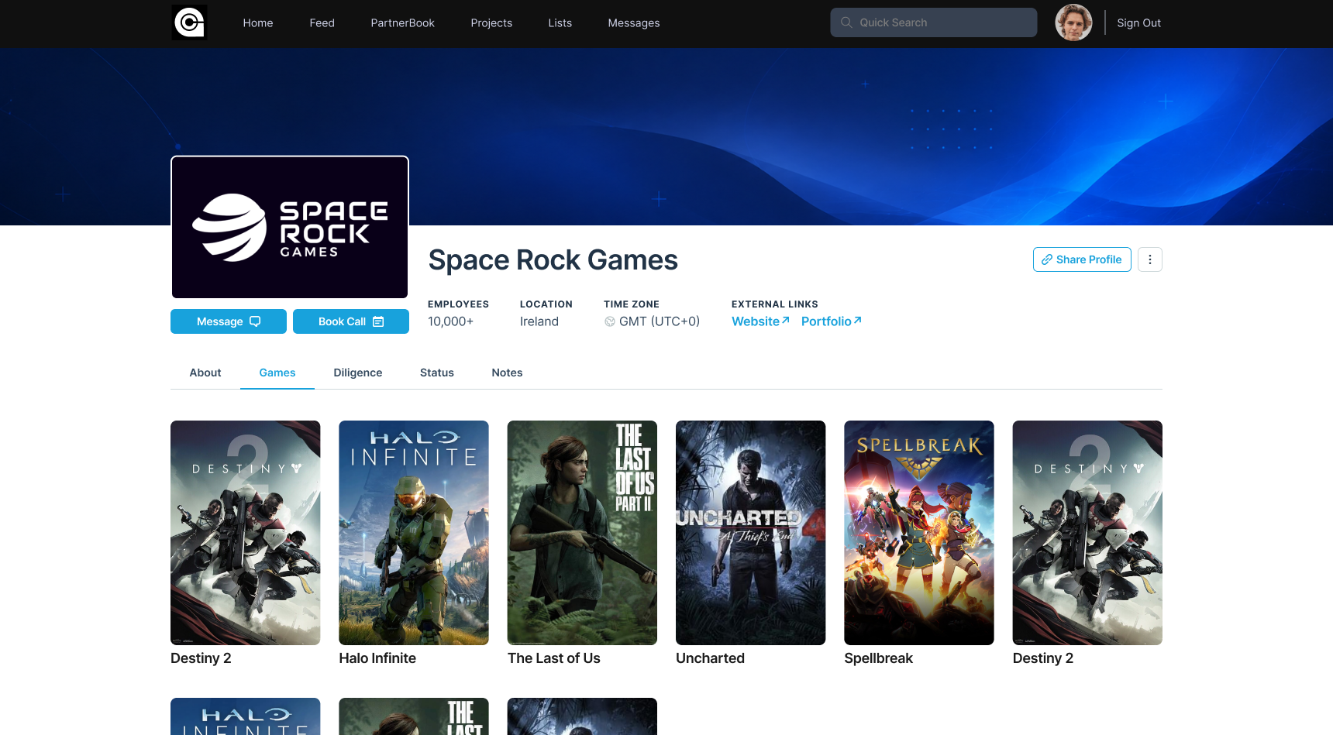This screenshot has width=1333, height=735.
Task: Open the external Portfolio link
Action: coord(831,321)
